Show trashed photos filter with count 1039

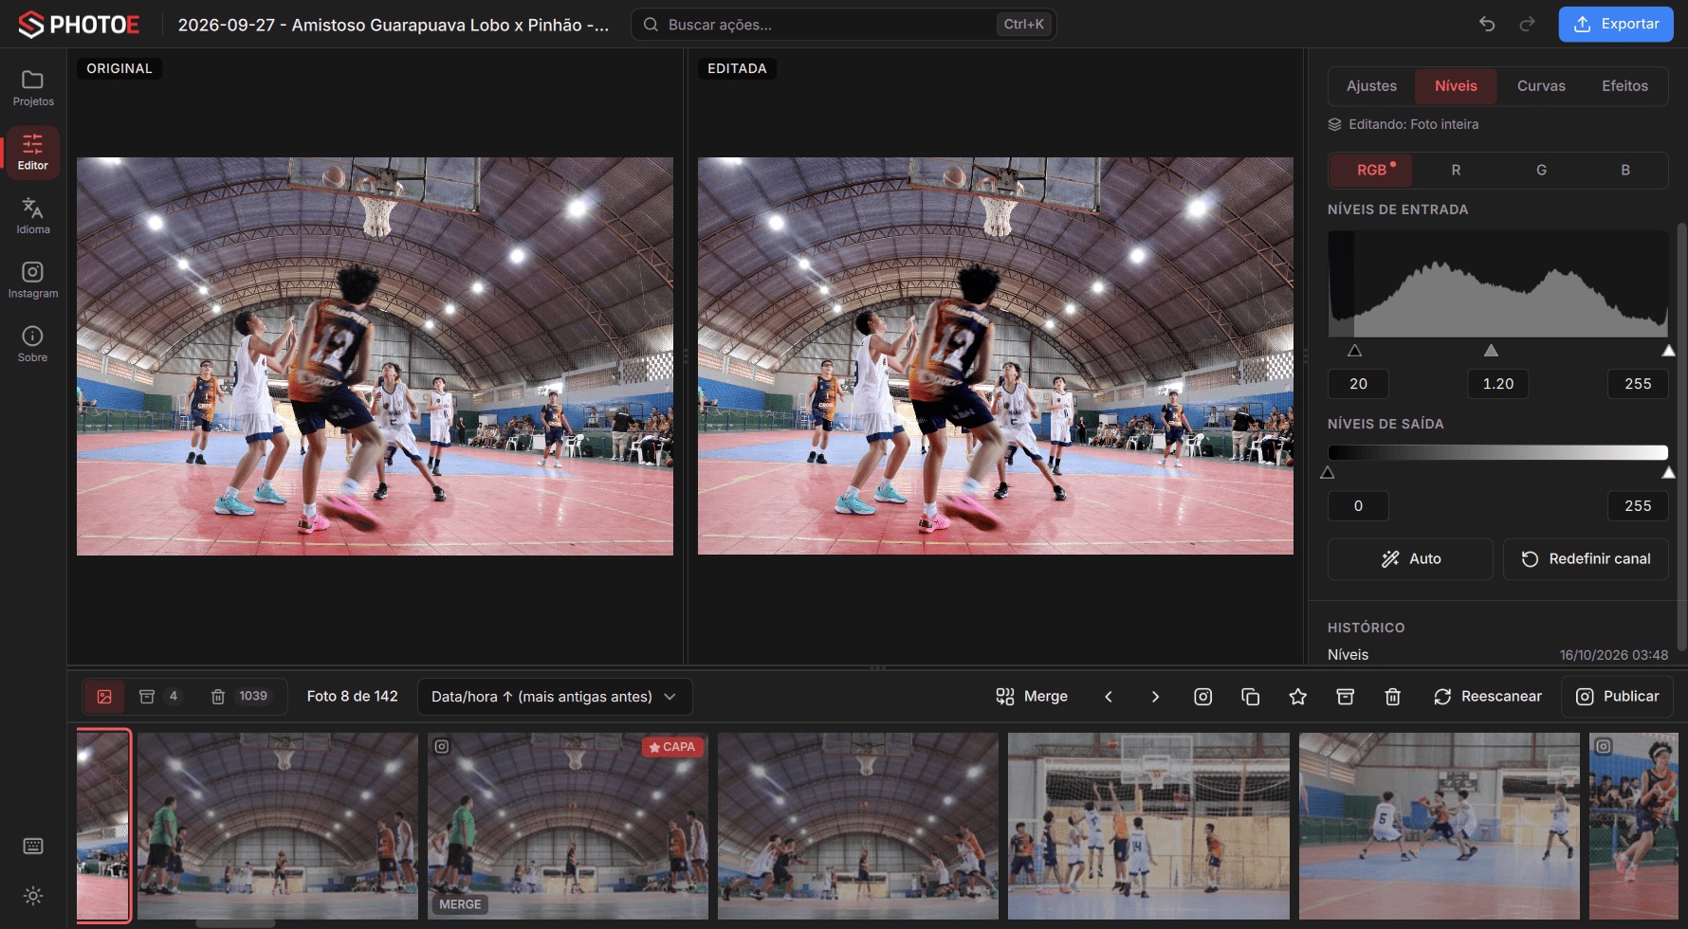tap(241, 697)
